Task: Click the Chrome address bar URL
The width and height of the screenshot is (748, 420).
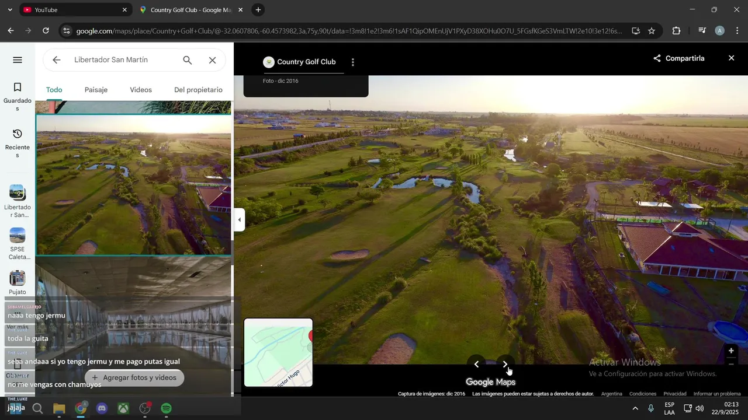Action: (349, 31)
